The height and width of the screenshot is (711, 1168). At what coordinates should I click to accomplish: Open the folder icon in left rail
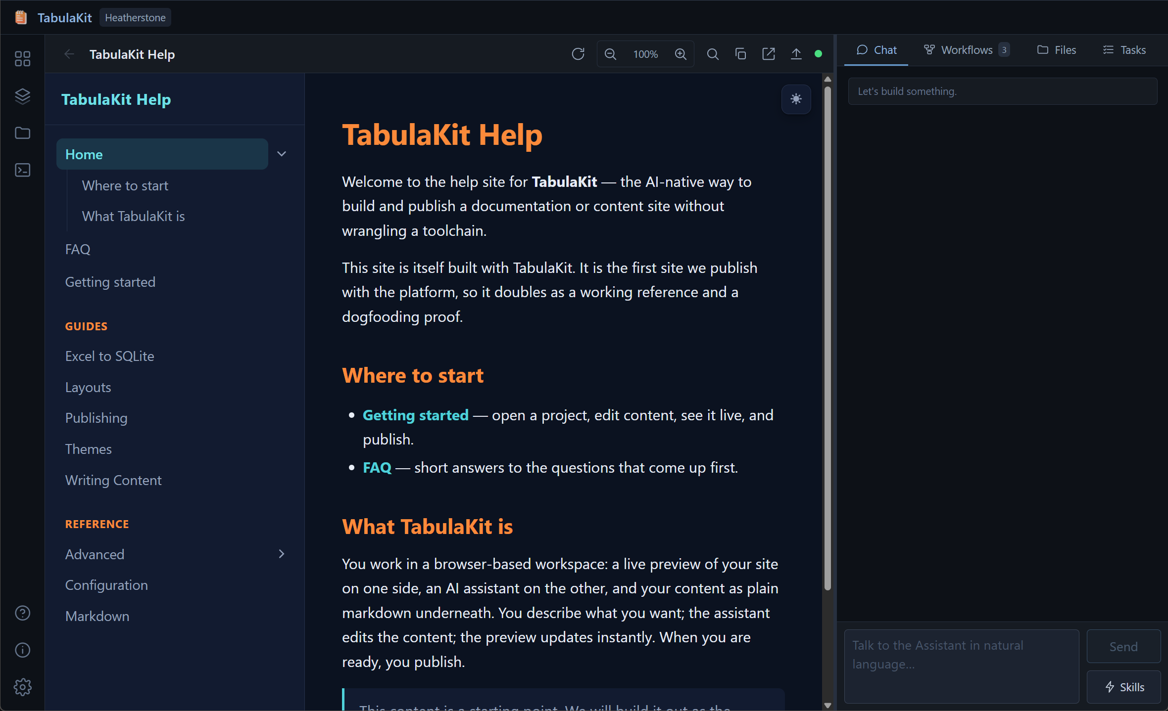point(23,133)
